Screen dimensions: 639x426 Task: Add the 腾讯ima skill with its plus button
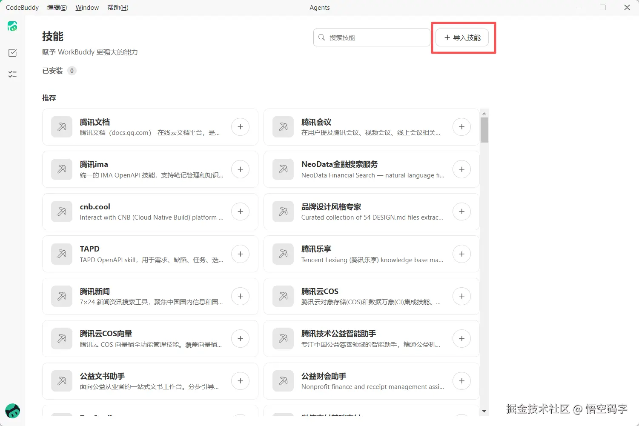click(x=241, y=169)
